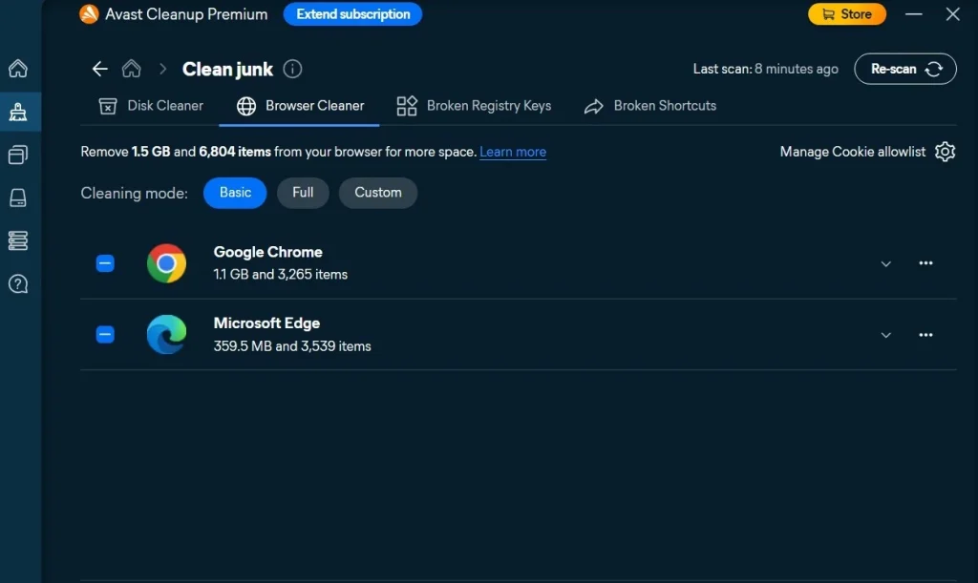The width and height of the screenshot is (978, 583).
Task: Open the help question mark sidebar icon
Action: [x=18, y=284]
